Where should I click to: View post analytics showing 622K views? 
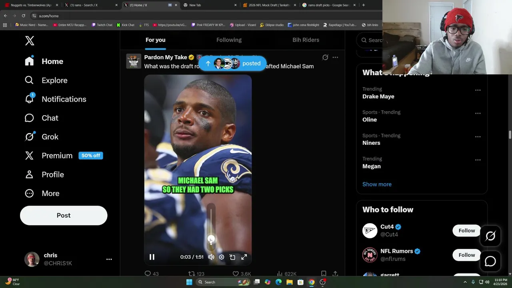(286, 274)
